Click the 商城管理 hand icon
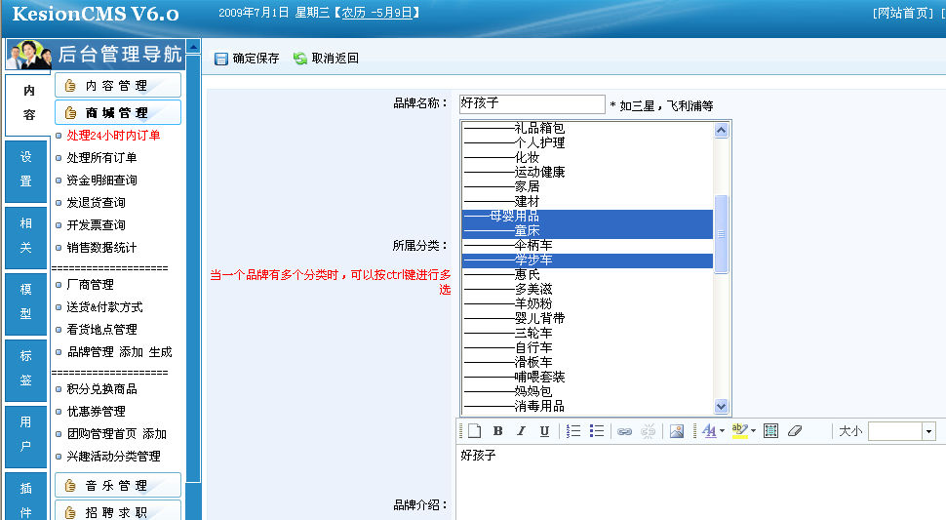The height and width of the screenshot is (520, 946). (x=70, y=113)
